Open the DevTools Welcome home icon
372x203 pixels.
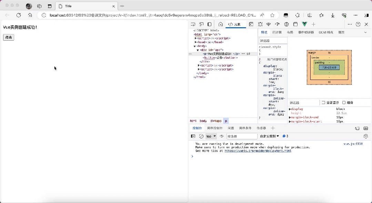pyautogui.click(x=220, y=24)
